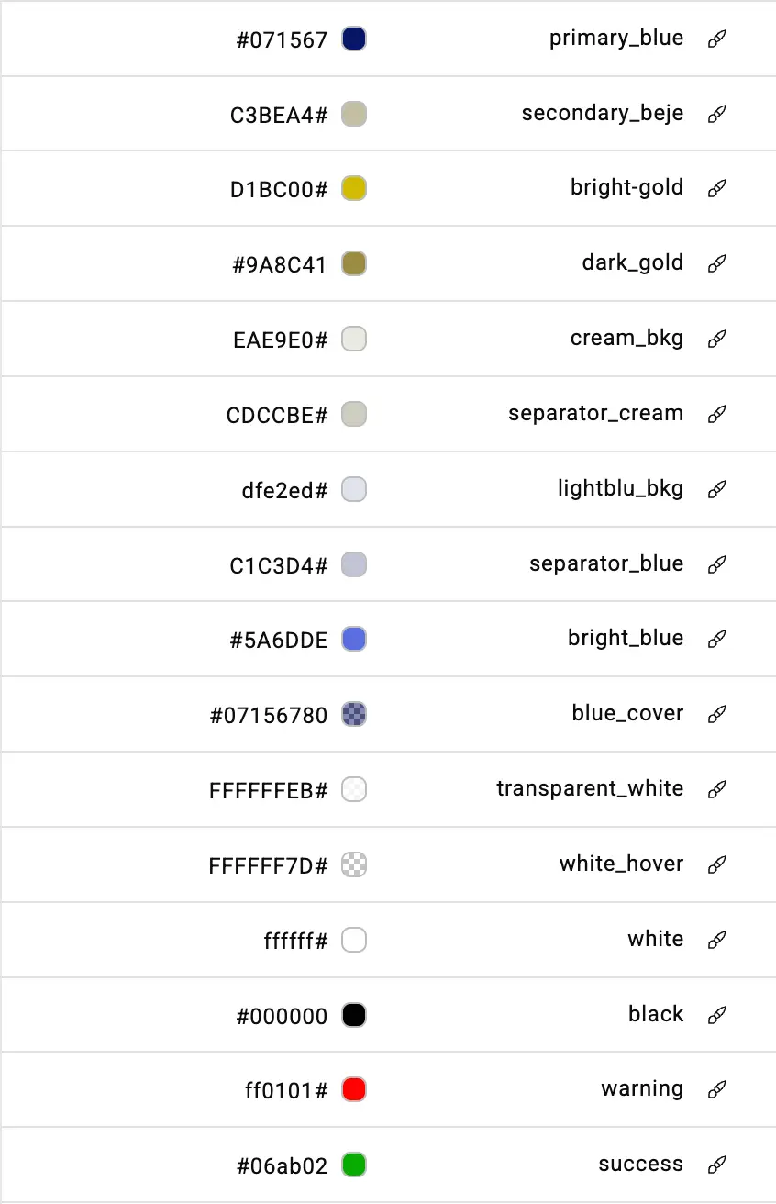Click the green success color swatch
Screen dimensions: 776x1204
pos(354,1165)
